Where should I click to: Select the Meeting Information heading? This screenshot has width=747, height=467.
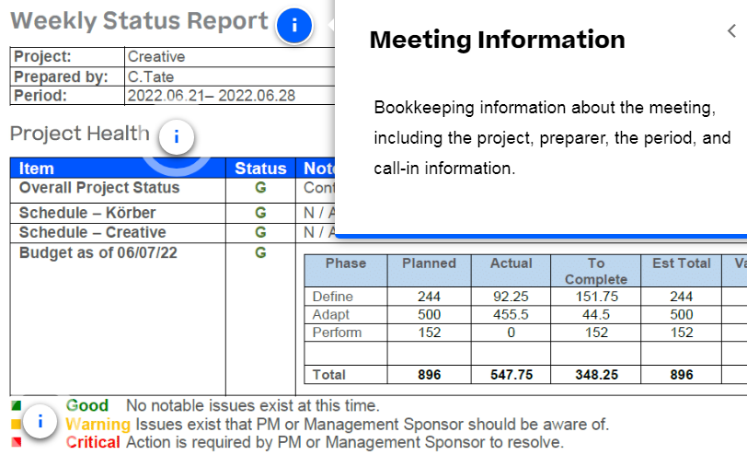[497, 40]
